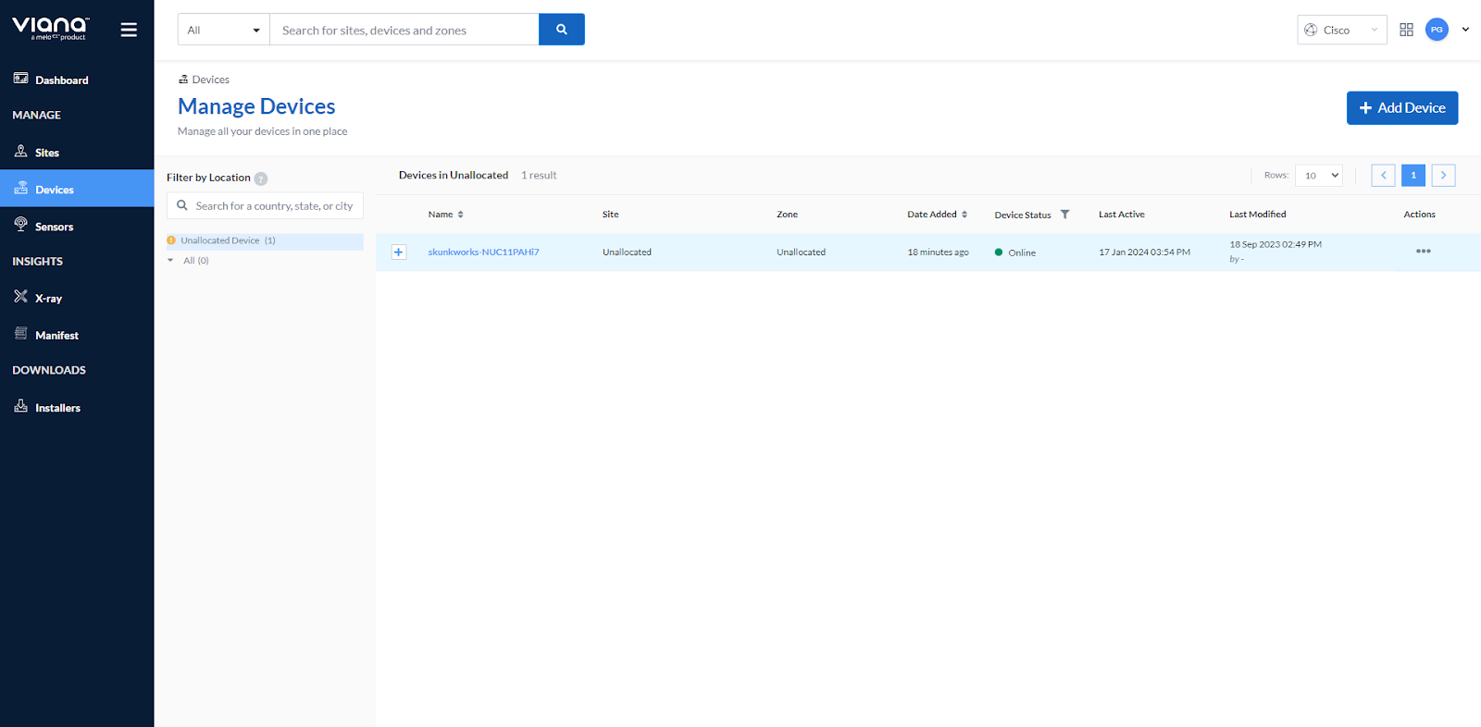Open the All search category dropdown
This screenshot has height=727, width=1481.
[x=223, y=30]
